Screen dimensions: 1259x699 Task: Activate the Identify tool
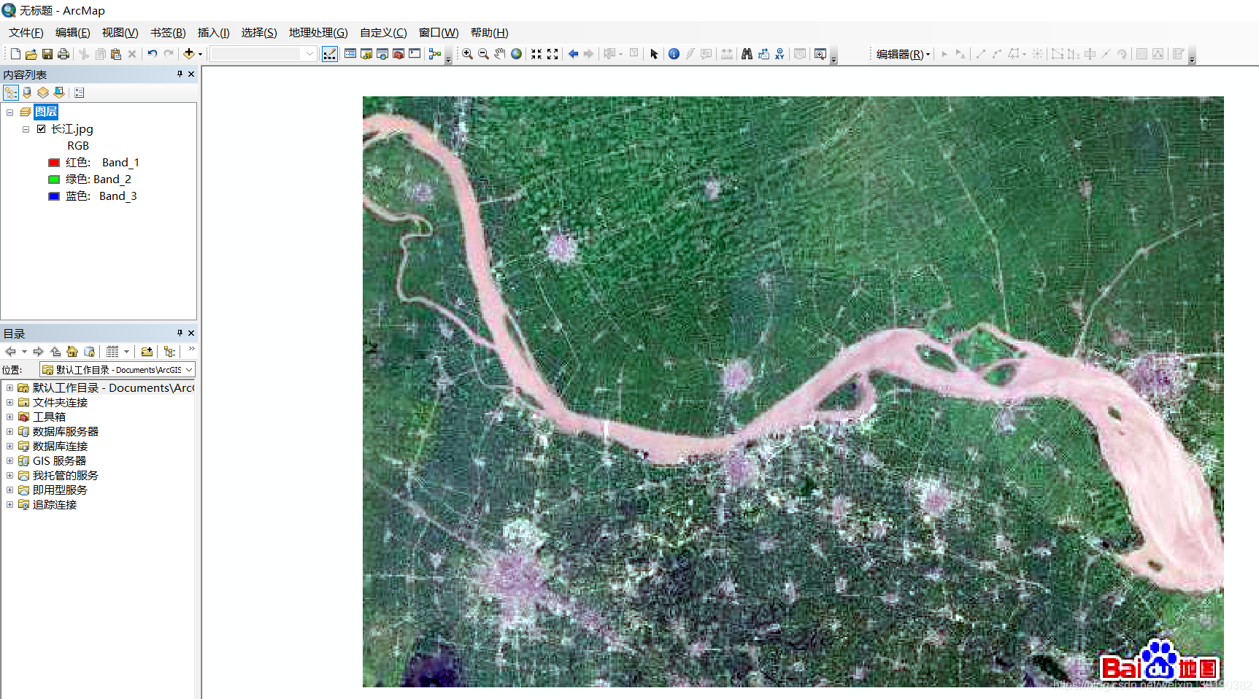point(674,54)
